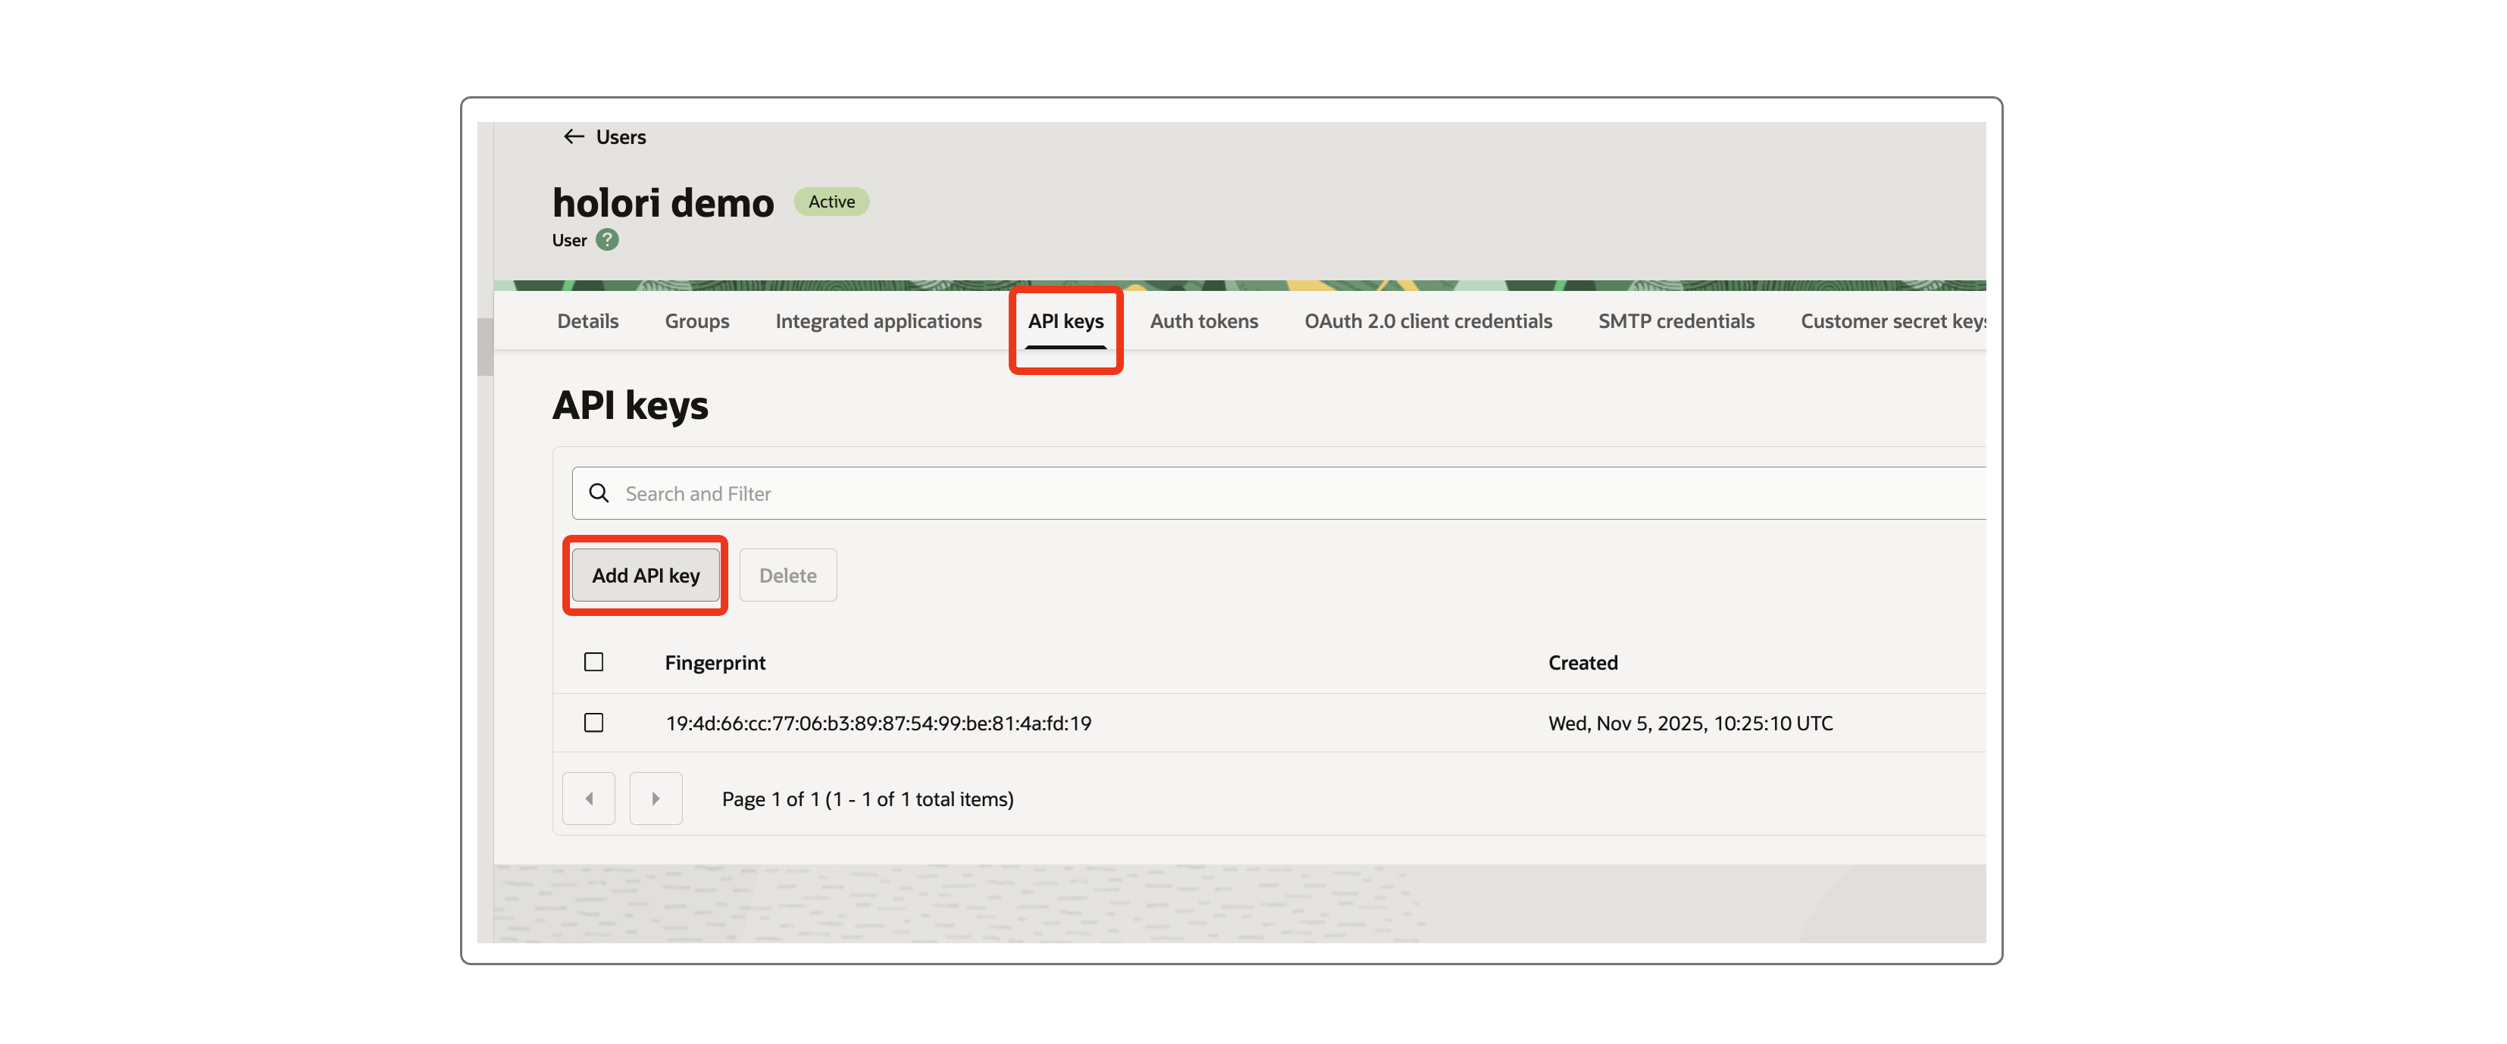
Task: Click the search magnifier icon
Action: [600, 493]
